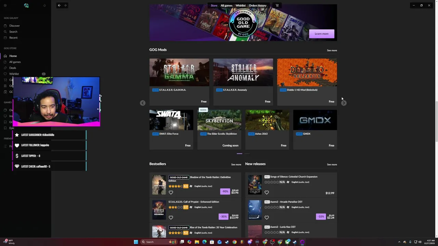Viewport: 438px width, 246px height.
Task: Open the S.T.A.L.K.E.R. G.A.M.M.A. thumbnail
Action: point(179,72)
